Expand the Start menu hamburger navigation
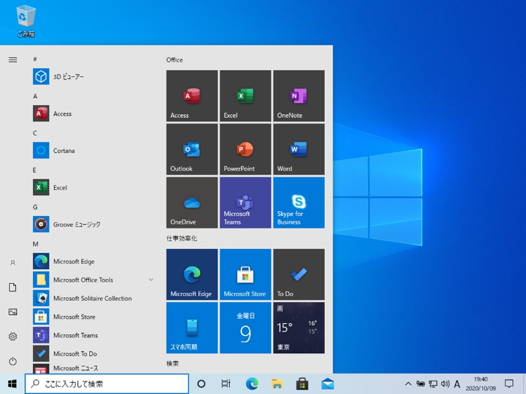 [12, 60]
